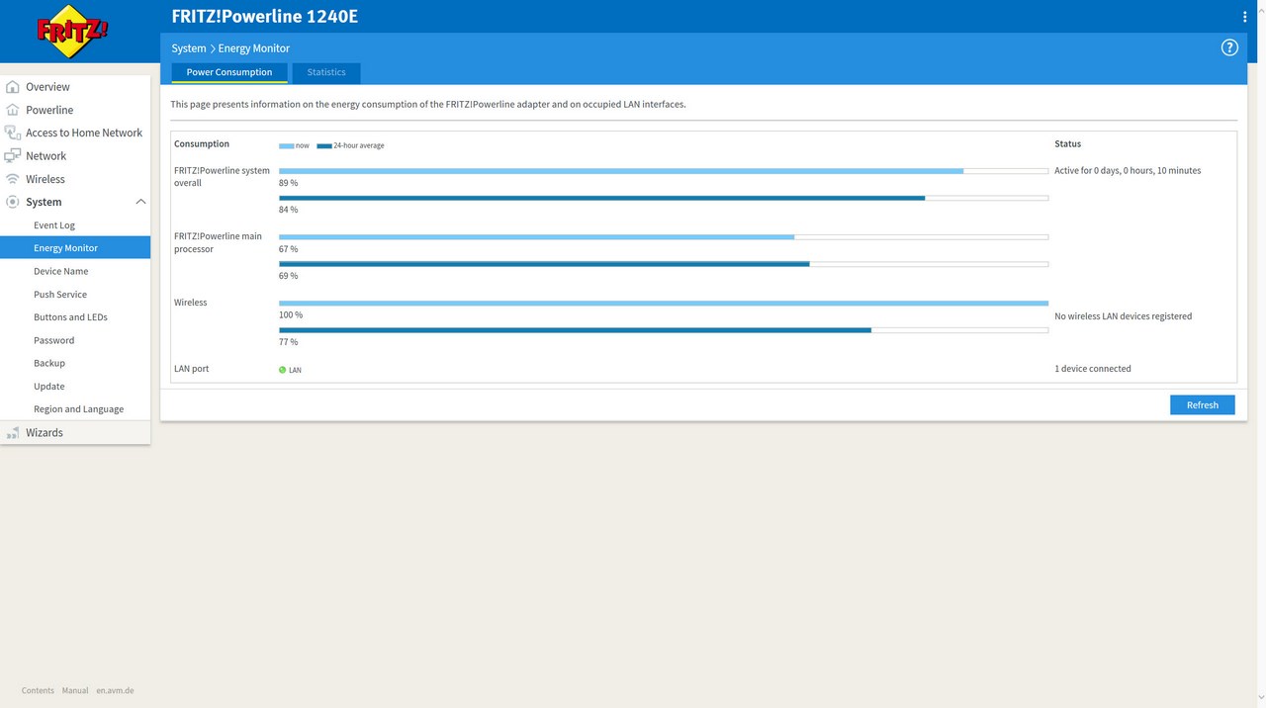Click the System breadcrumb link
The image size is (1266, 708).
pyautogui.click(x=189, y=48)
